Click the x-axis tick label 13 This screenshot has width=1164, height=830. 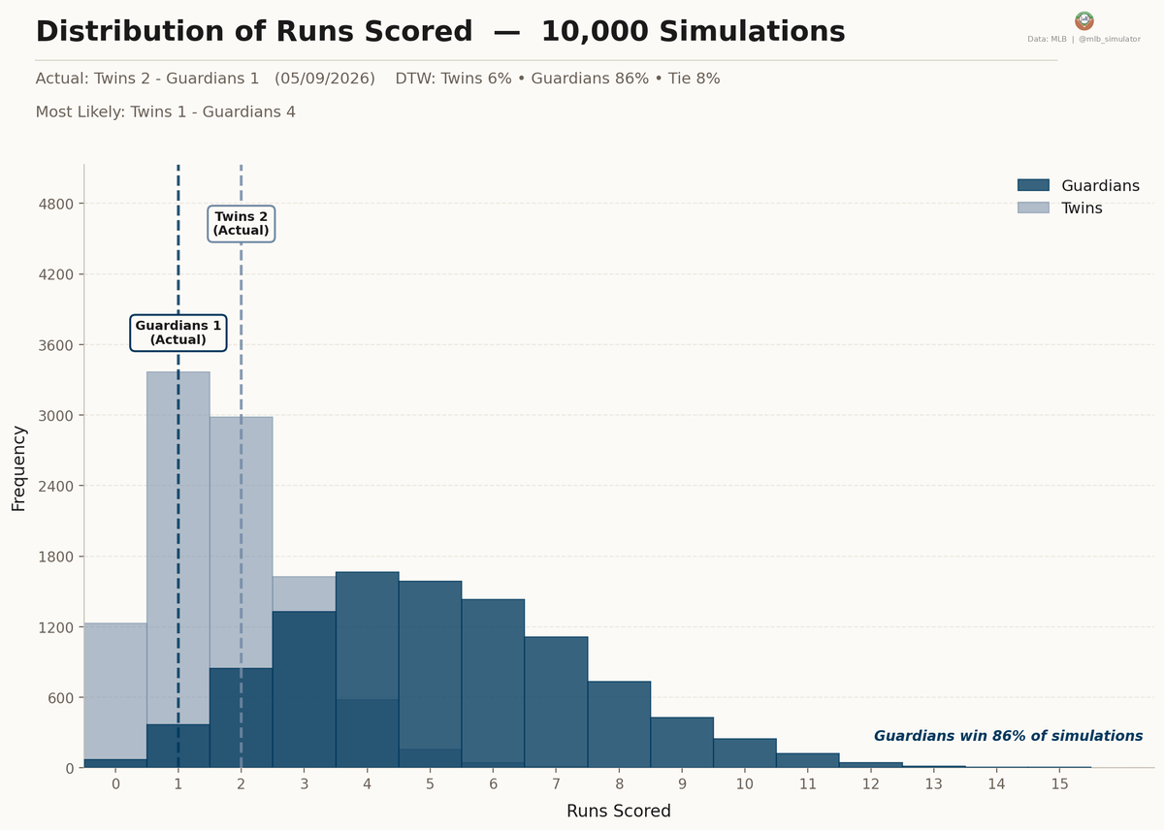pos(934,783)
